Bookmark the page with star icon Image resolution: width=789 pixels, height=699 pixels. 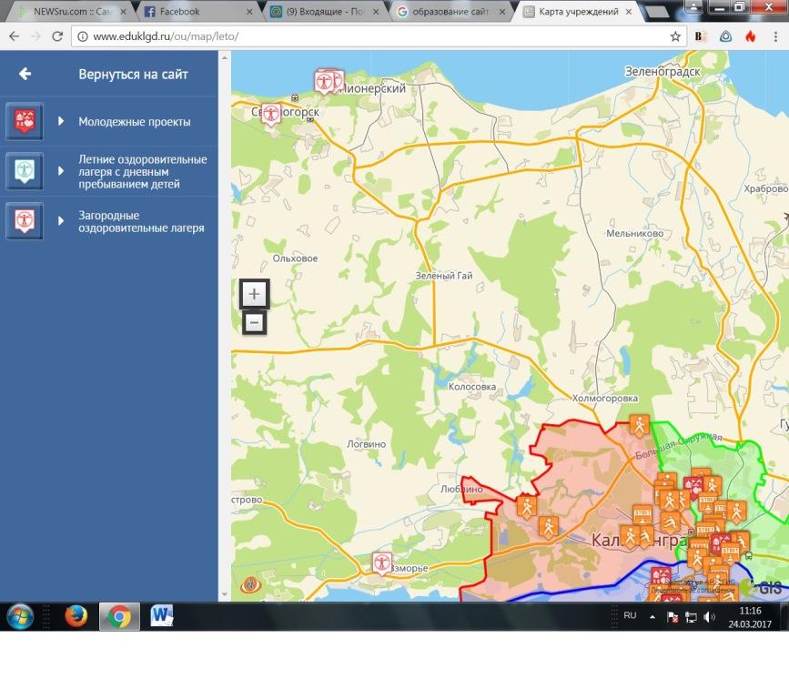(675, 36)
